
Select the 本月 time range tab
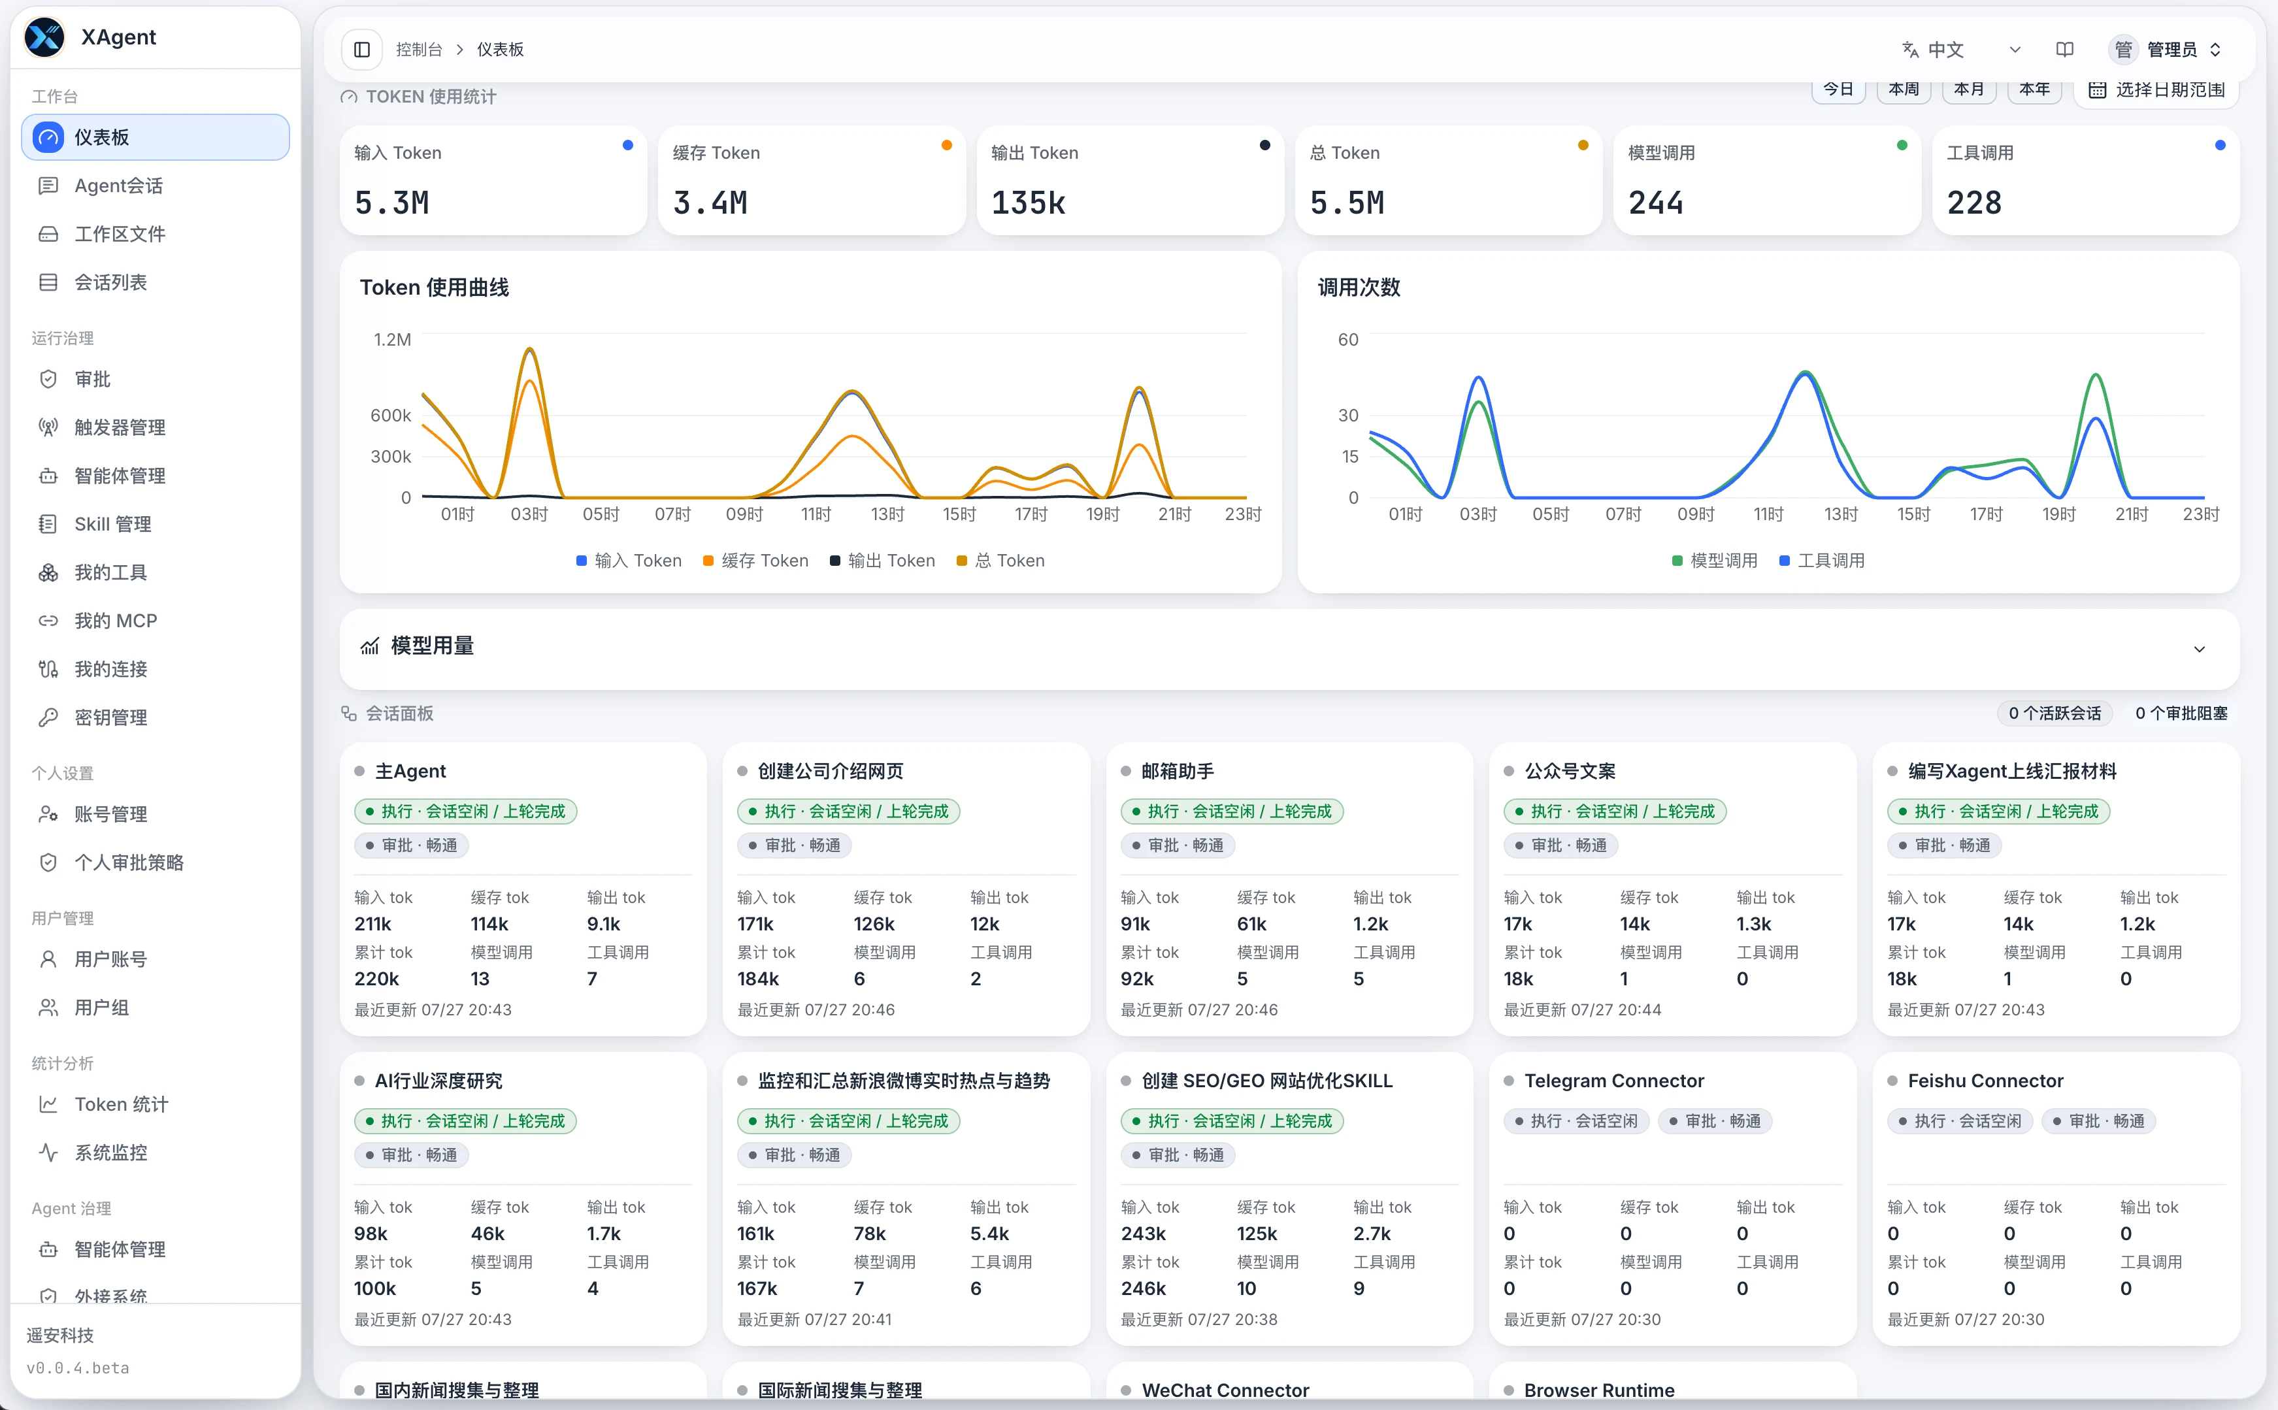coord(1968,90)
